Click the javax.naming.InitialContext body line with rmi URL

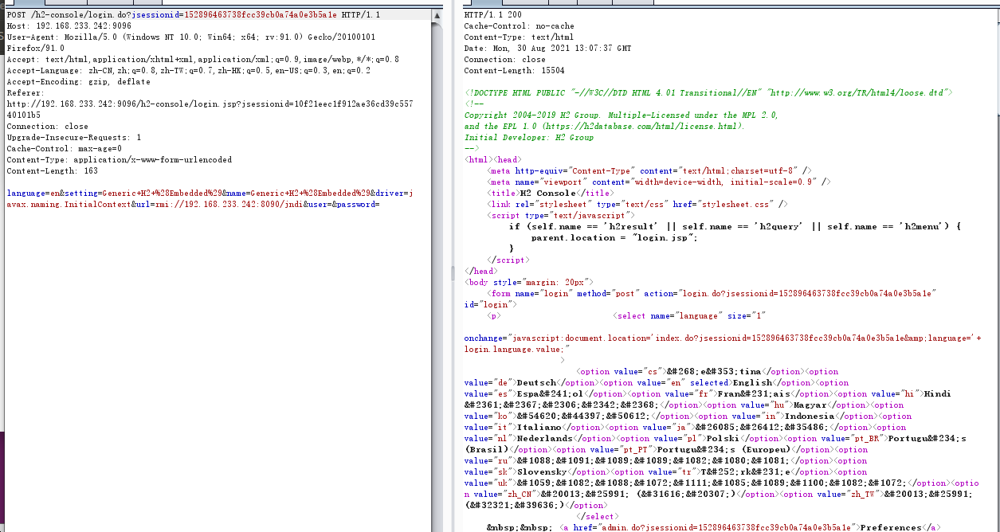pyautogui.click(x=193, y=205)
